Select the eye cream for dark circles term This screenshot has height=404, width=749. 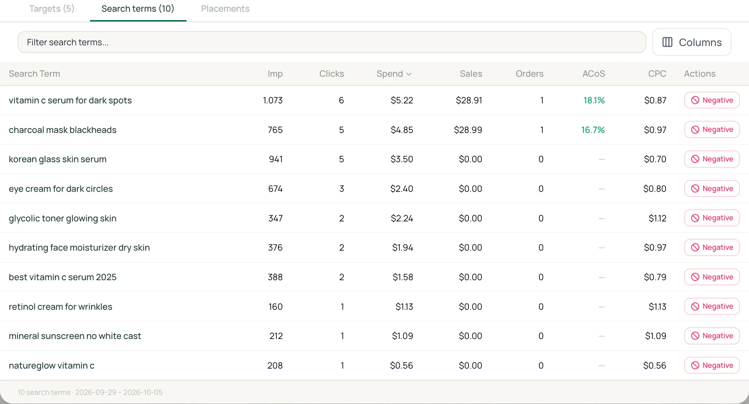point(61,189)
